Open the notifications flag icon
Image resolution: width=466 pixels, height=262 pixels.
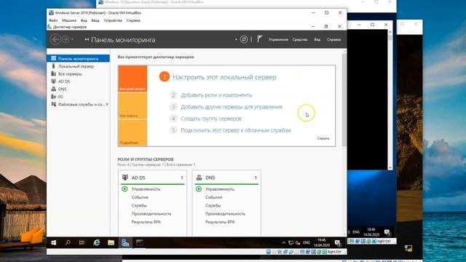pos(259,39)
